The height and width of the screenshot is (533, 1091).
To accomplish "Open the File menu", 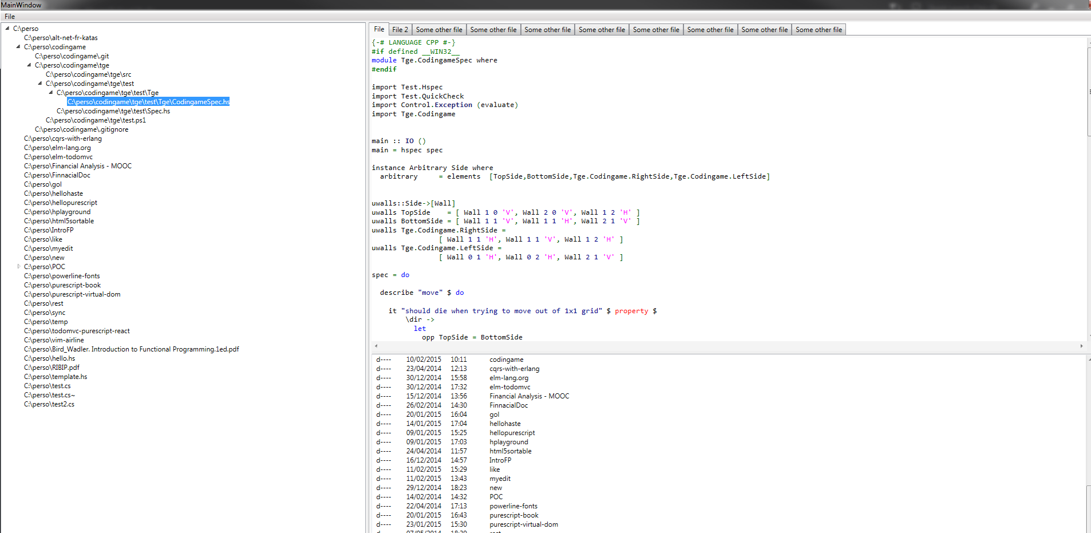I will click(10, 17).
